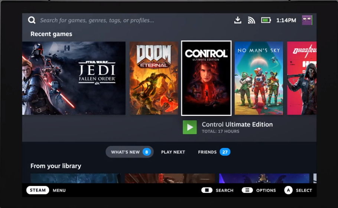Switch to the Play Next tab

coord(173,152)
